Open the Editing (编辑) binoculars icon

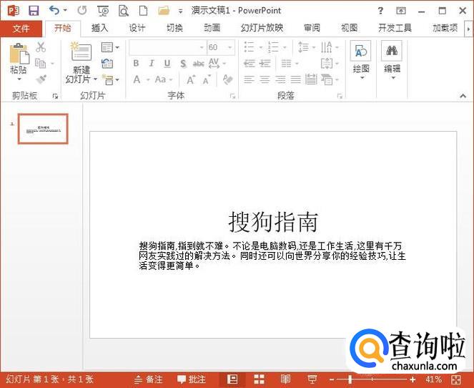[x=392, y=52]
